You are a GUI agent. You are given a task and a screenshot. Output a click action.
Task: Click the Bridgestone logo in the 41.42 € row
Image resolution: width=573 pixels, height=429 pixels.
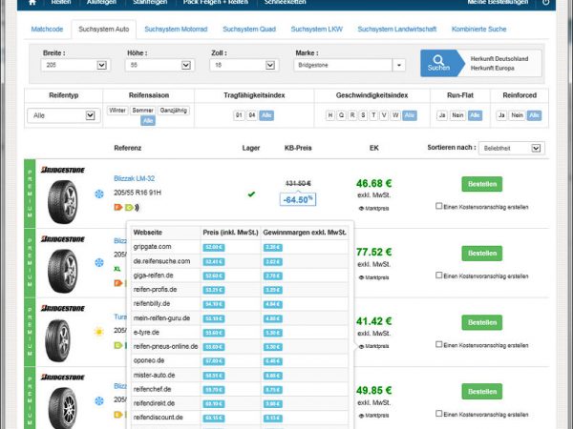pyautogui.click(x=62, y=308)
